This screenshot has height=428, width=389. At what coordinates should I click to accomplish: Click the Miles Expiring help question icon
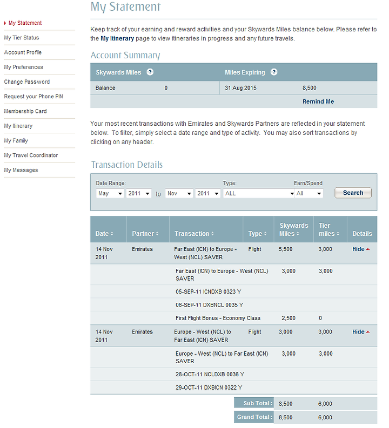(x=274, y=72)
